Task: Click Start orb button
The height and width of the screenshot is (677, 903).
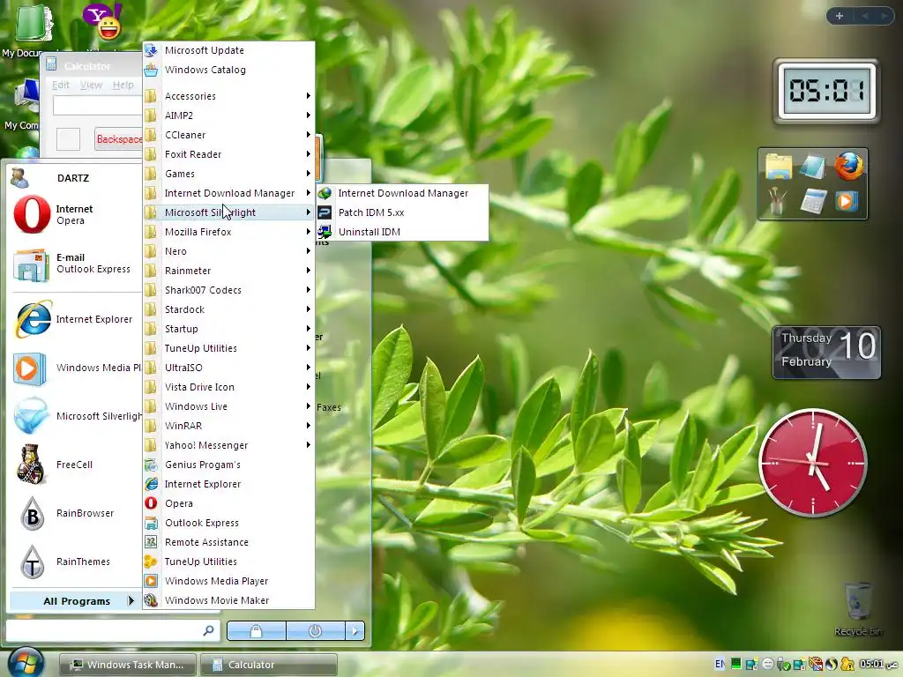Action: (26, 663)
